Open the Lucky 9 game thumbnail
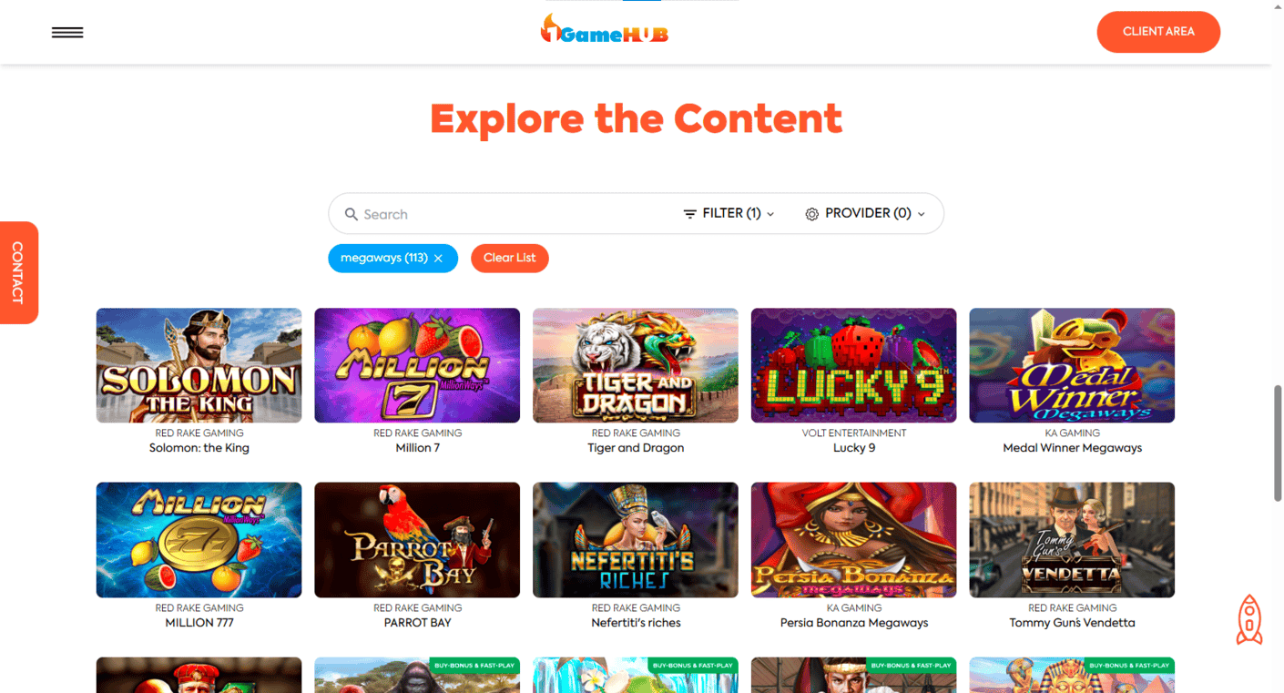The width and height of the screenshot is (1284, 693). point(854,365)
